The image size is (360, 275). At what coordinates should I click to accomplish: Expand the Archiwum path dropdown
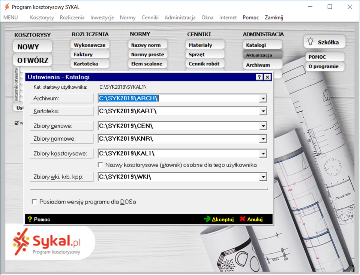[x=263, y=98]
